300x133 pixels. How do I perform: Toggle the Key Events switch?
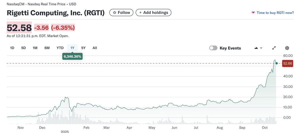point(213,48)
